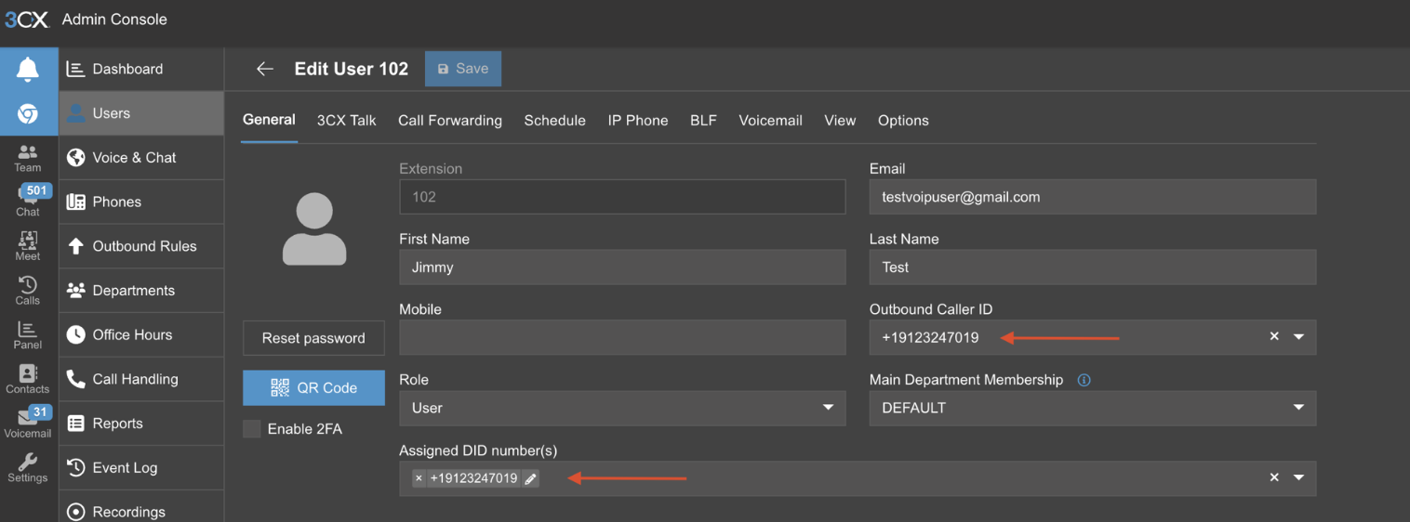
Task: Click pencil icon on assigned DID number
Action: [x=530, y=478]
